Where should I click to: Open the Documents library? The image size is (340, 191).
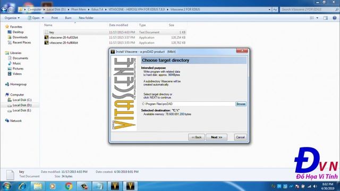coord(20,58)
